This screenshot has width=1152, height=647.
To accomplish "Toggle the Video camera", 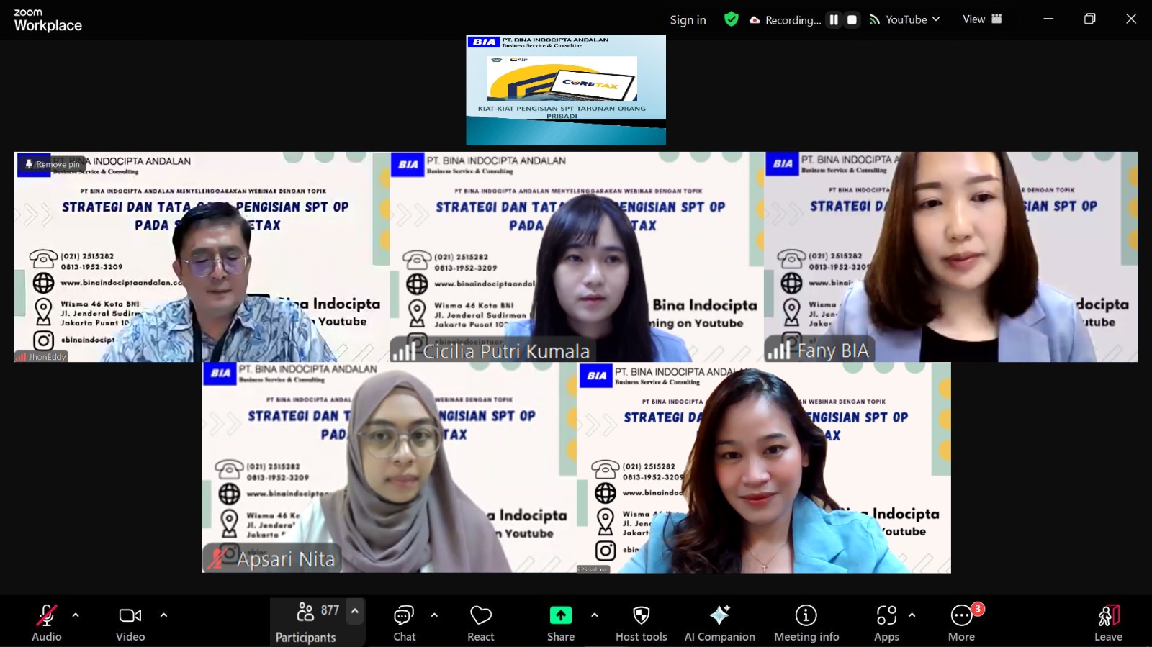I will pyautogui.click(x=130, y=623).
